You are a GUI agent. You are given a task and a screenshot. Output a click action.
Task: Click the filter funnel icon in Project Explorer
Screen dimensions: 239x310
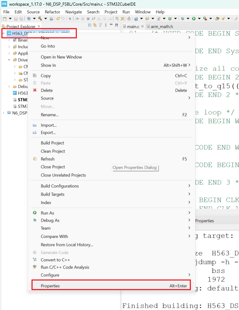point(100,25)
